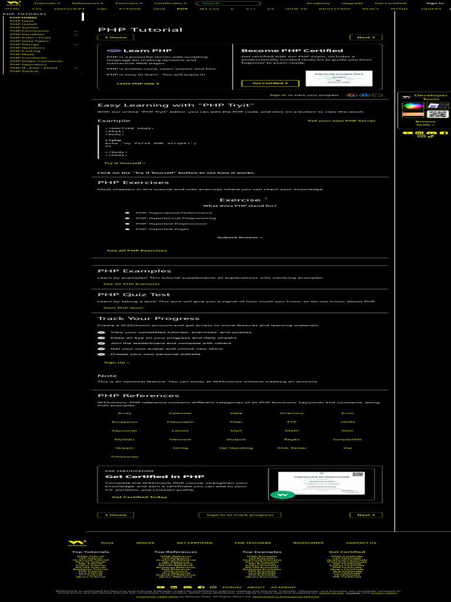Go to SQL in the language bar
The height and width of the screenshot is (602, 451).
[102, 9]
